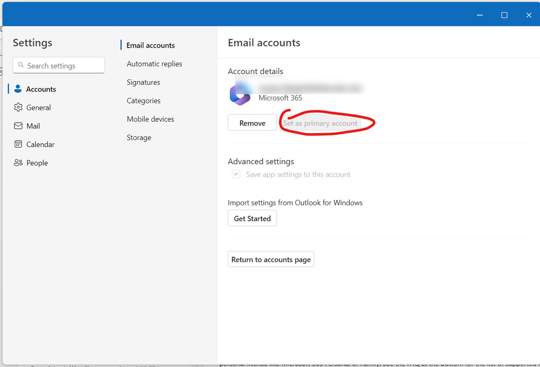Toggle Save app settings to this account
The width and height of the screenshot is (540, 367).
(x=236, y=174)
